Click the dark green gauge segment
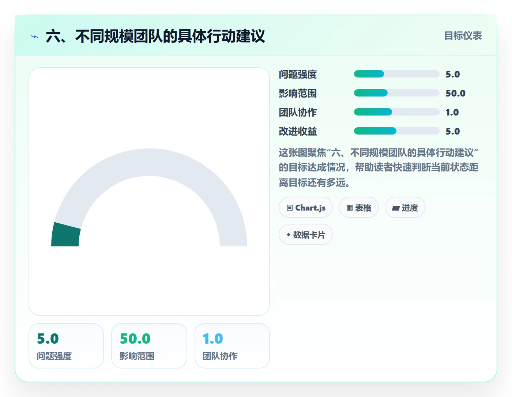This screenshot has height=397, width=512. click(66, 235)
